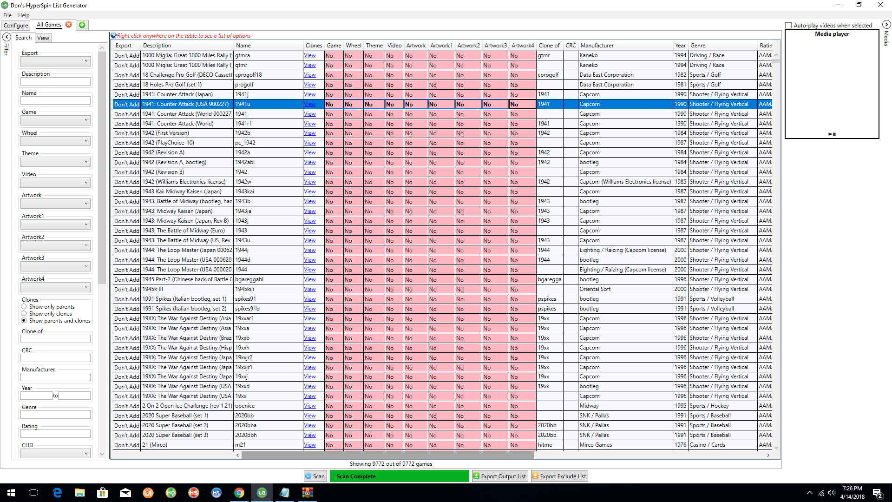Show hidden system tray icons
The width and height of the screenshot is (892, 502).
810,493
